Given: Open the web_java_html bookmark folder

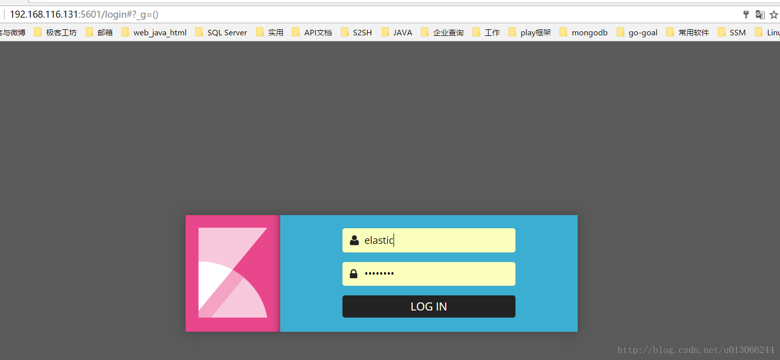Looking at the screenshot, I should 154,32.
